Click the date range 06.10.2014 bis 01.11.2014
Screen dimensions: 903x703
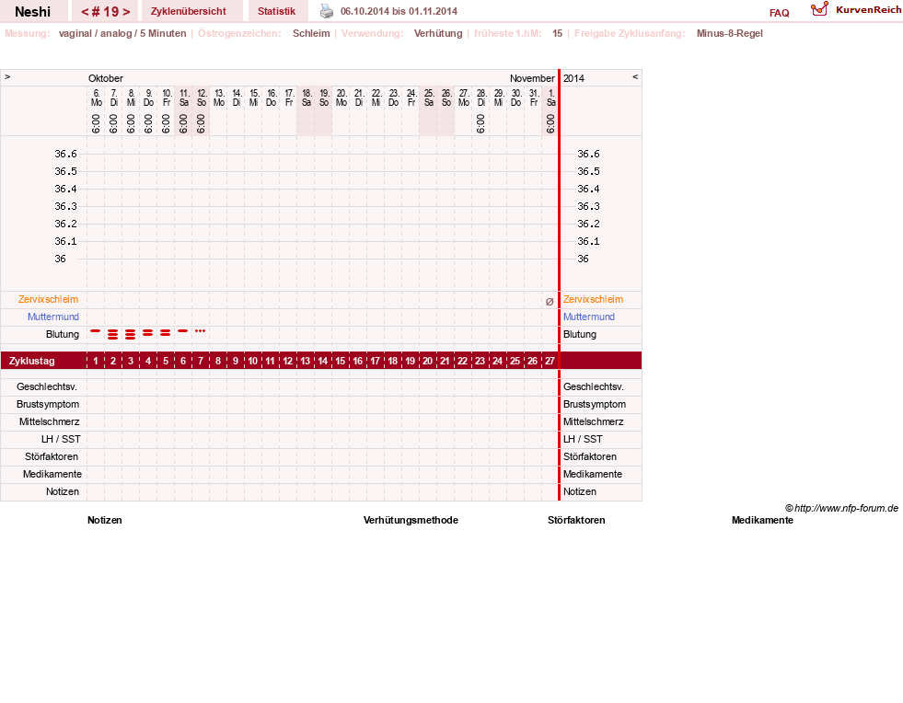[x=399, y=12]
